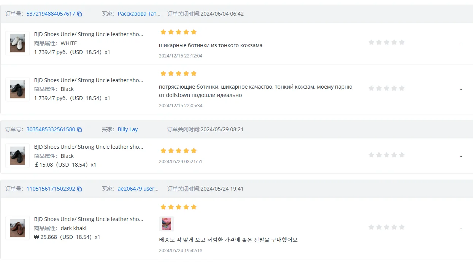Rate five gray stars for WHITE shoes row

[402, 42]
